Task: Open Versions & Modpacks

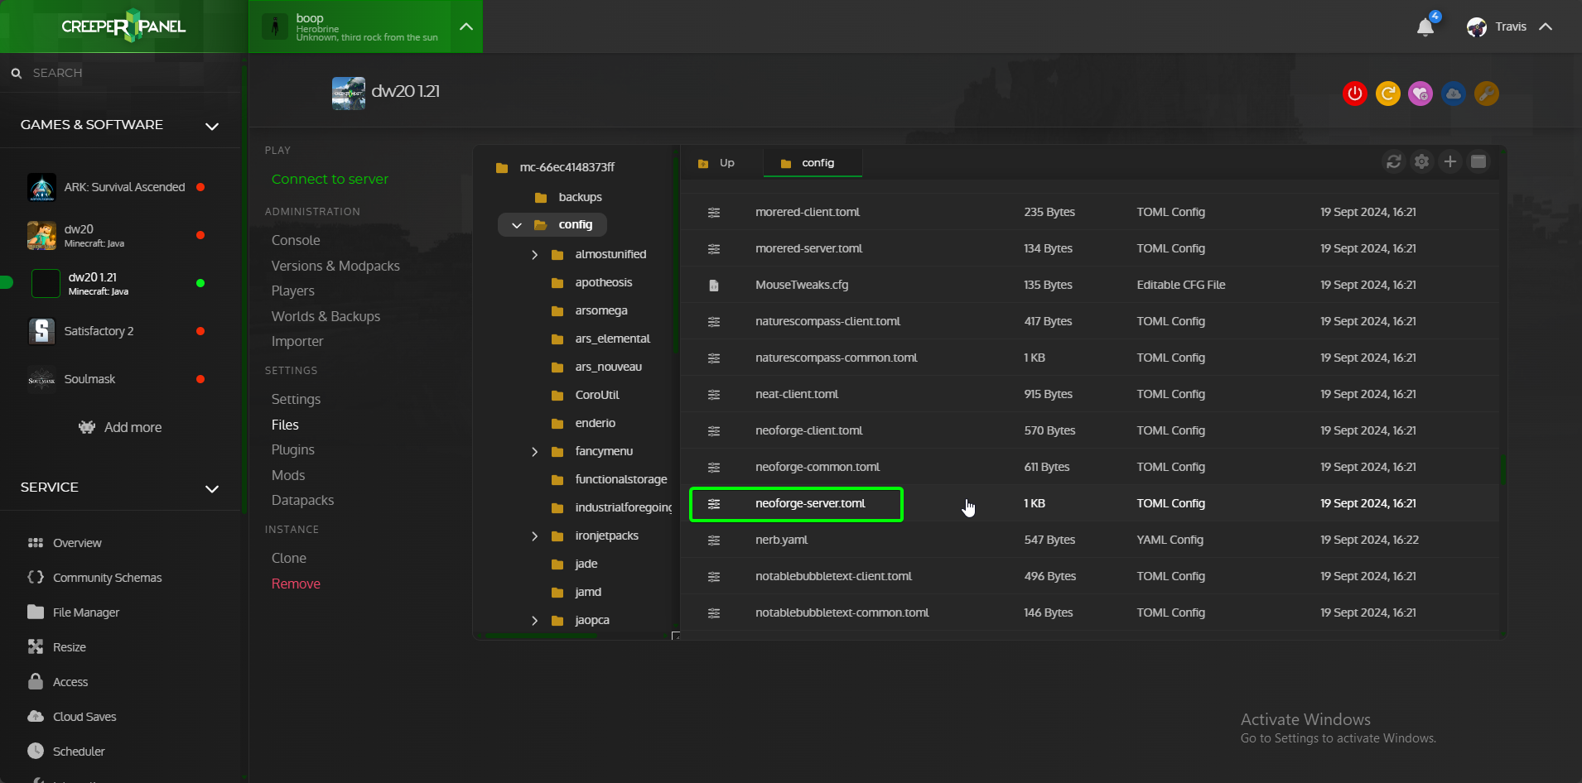Action: coord(335,266)
